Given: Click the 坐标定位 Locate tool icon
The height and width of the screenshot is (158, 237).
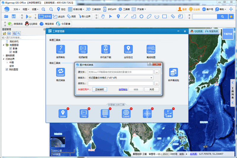Looking at the screenshot, I should (x=128, y=49).
